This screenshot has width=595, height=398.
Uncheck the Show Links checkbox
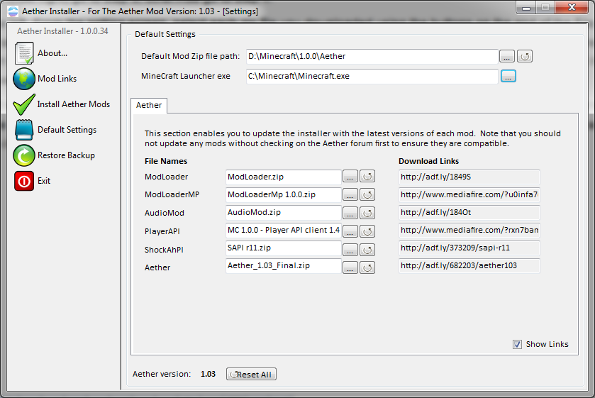[x=517, y=345]
